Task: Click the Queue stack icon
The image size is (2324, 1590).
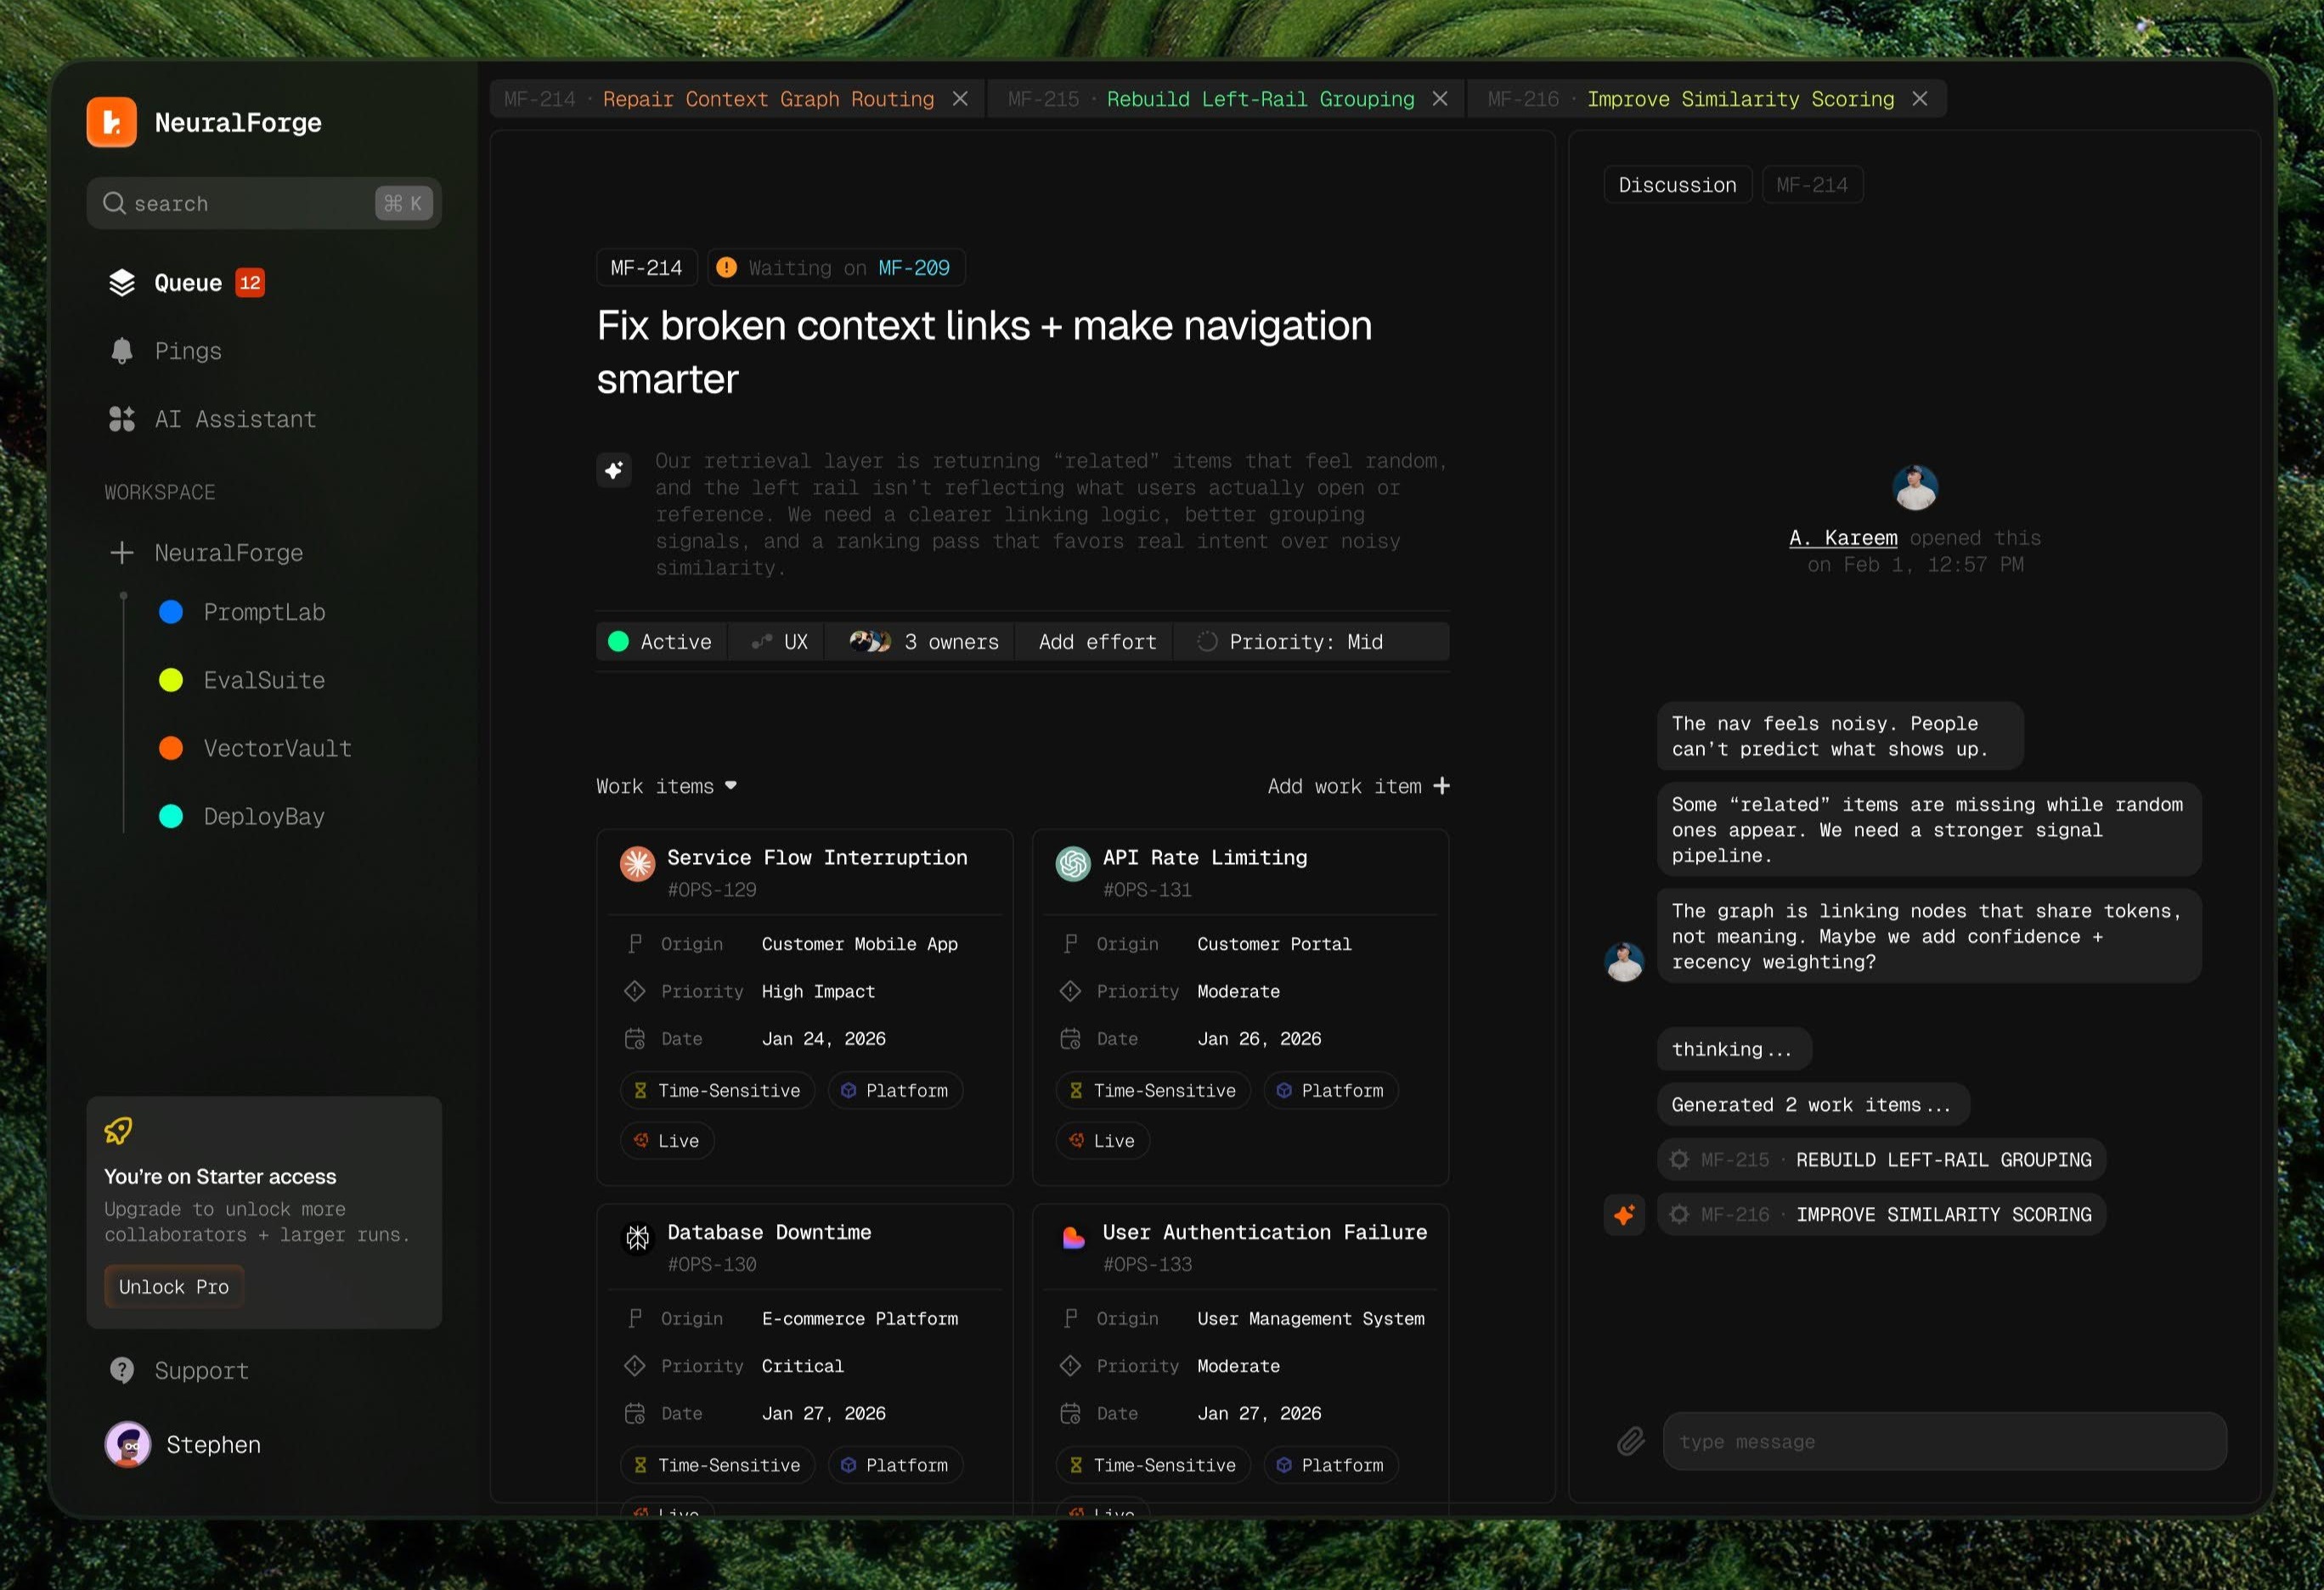Action: point(122,283)
